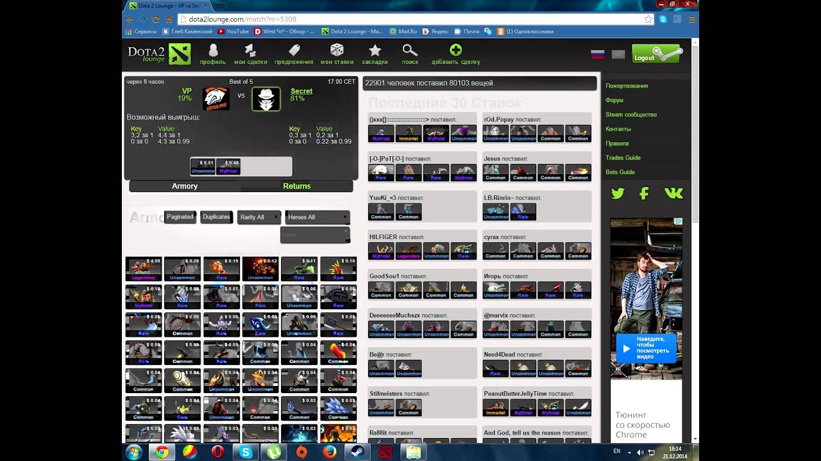Expand the Rarity All dropdown
The height and width of the screenshot is (461, 821).
point(259,217)
